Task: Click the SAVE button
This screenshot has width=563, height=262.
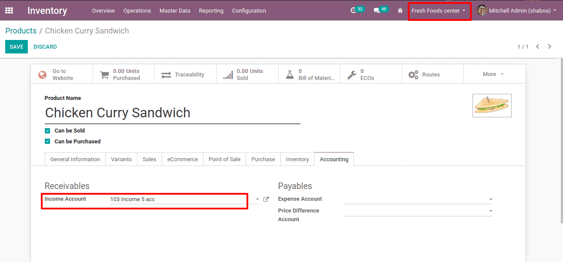Action: [17, 46]
